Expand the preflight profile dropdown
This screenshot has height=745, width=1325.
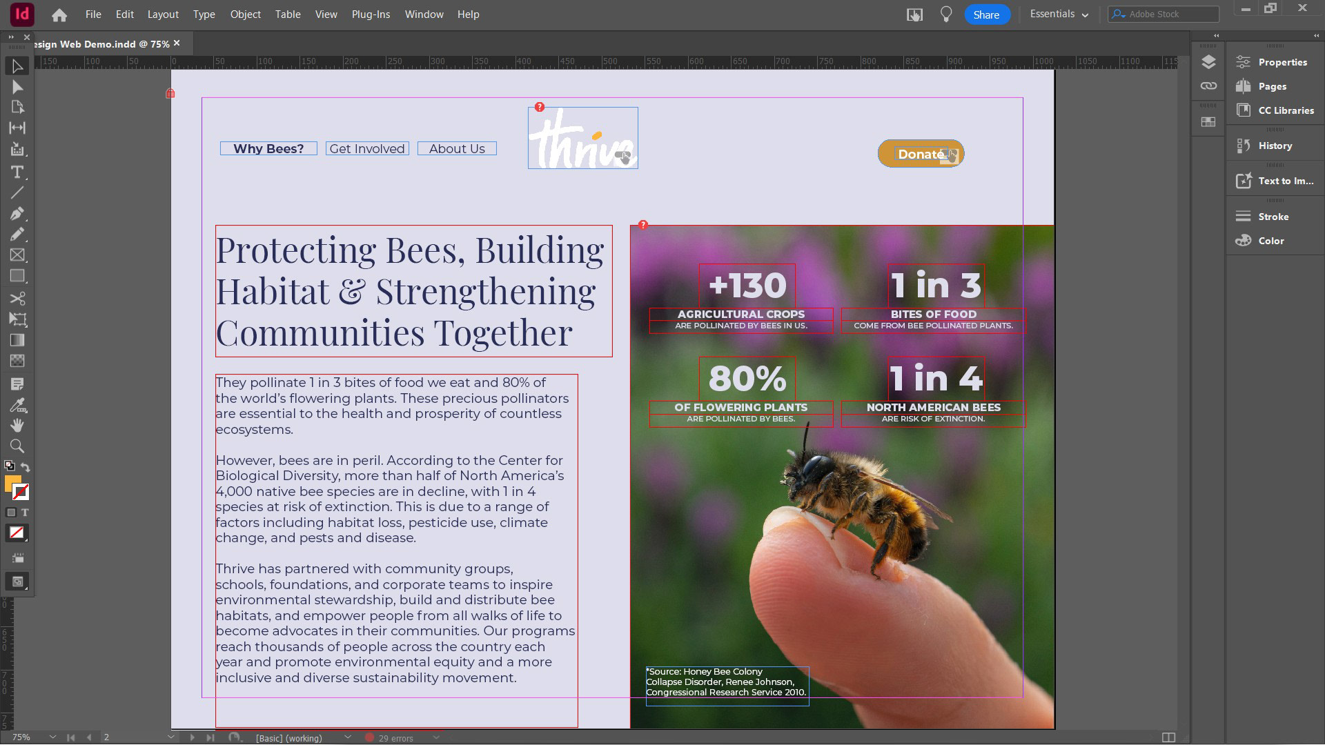point(348,737)
